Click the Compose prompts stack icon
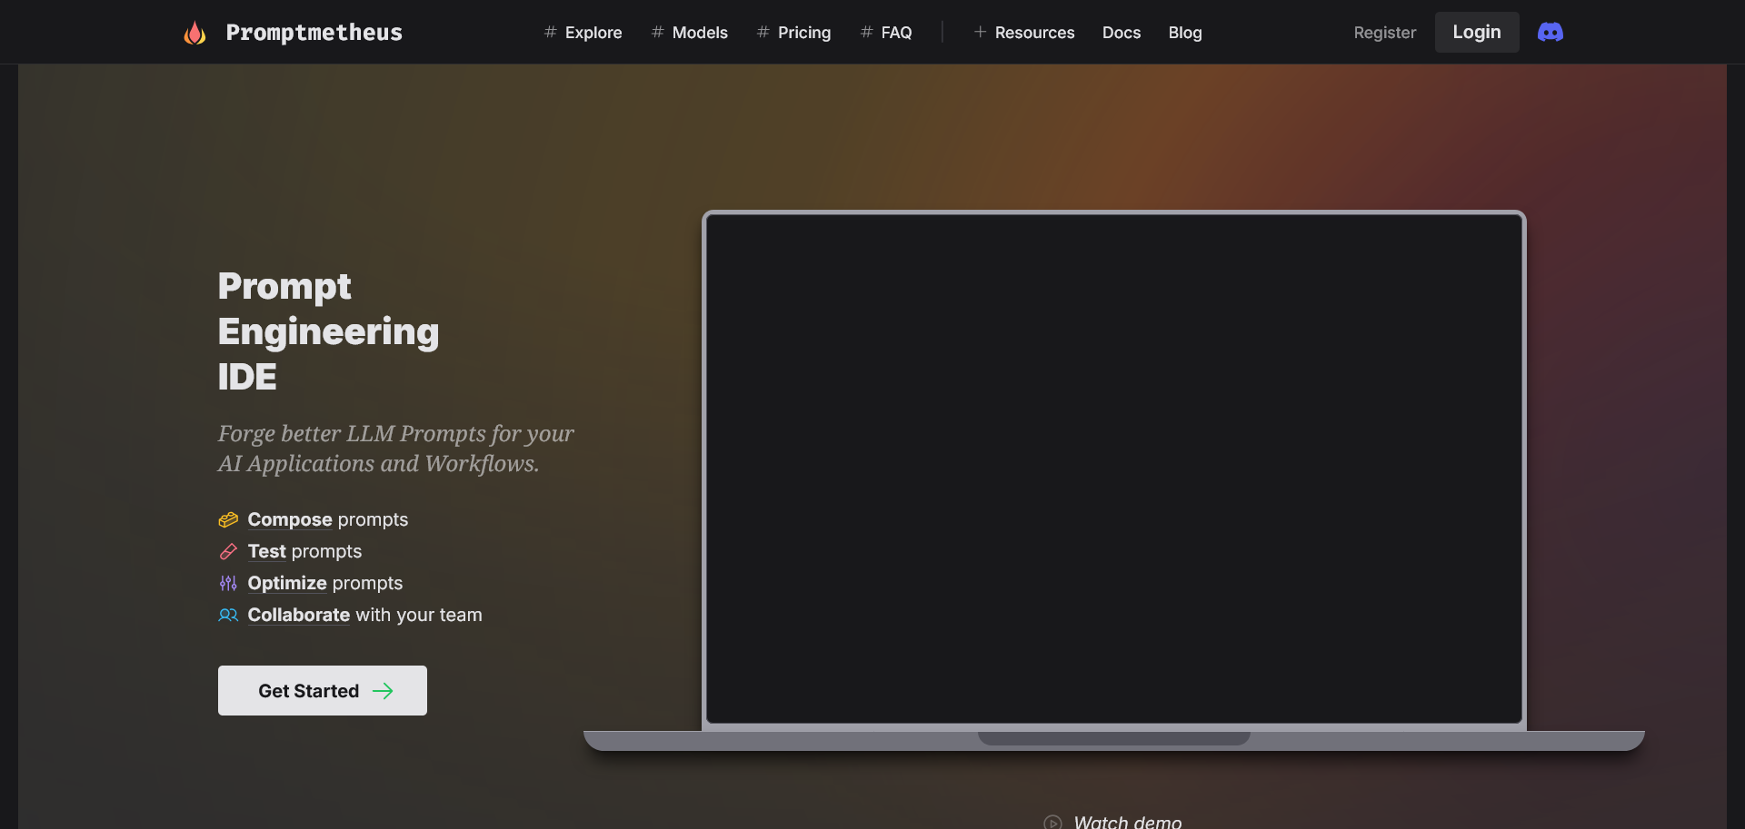The width and height of the screenshot is (1745, 829). pos(228,518)
